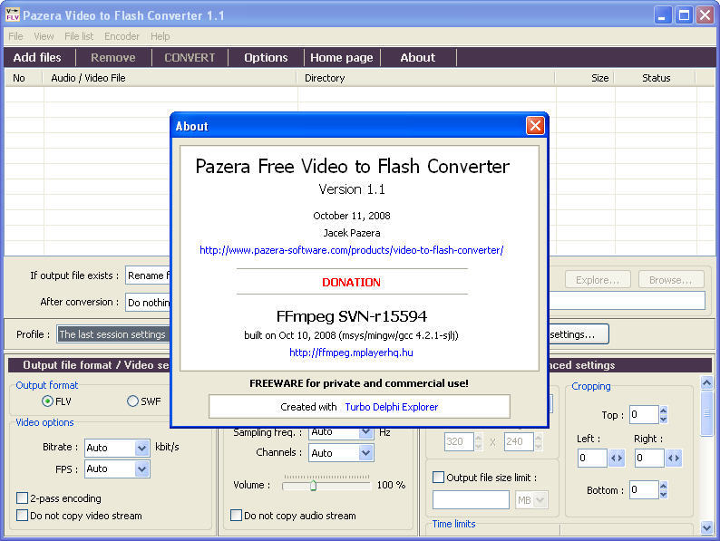
Task: Click the red DONATION link
Action: (351, 282)
